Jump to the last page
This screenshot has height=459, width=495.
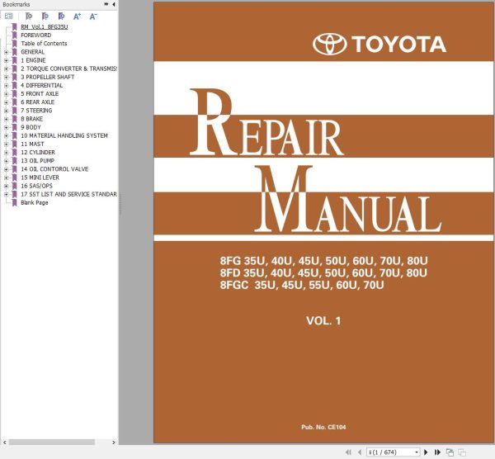click(437, 452)
